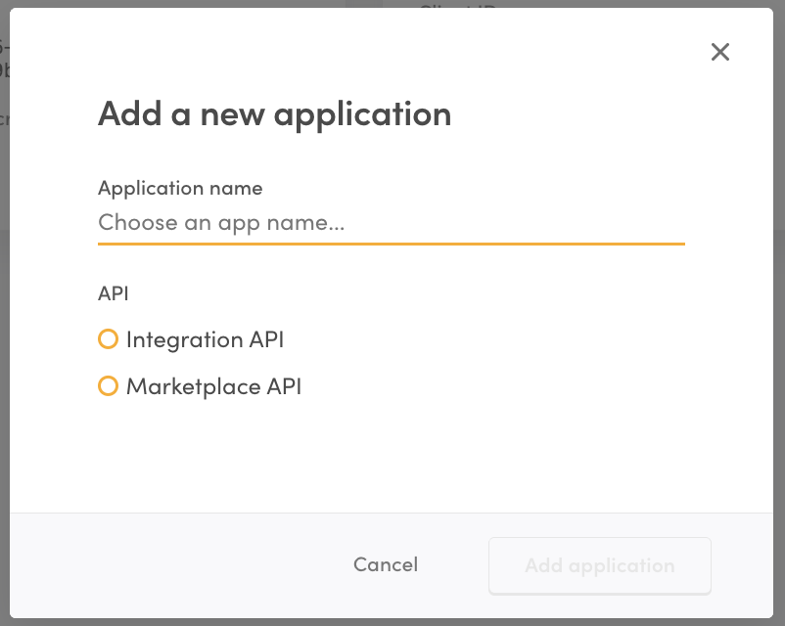The width and height of the screenshot is (785, 626).
Task: Select the Marketplace API radio button
Action: tap(109, 386)
